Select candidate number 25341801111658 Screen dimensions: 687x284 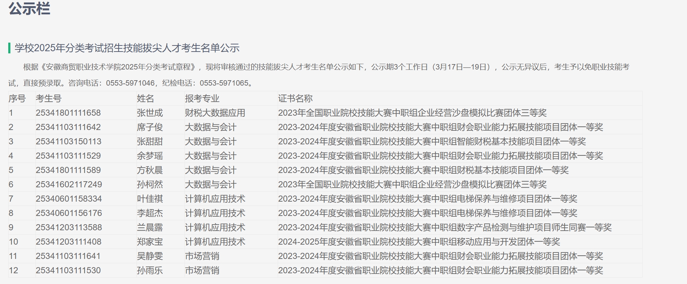tap(68, 113)
